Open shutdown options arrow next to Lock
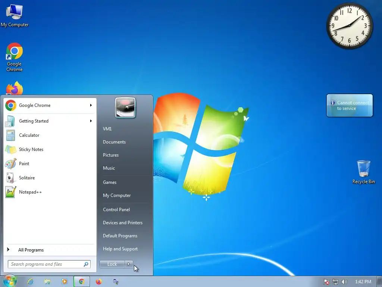 coord(129,264)
